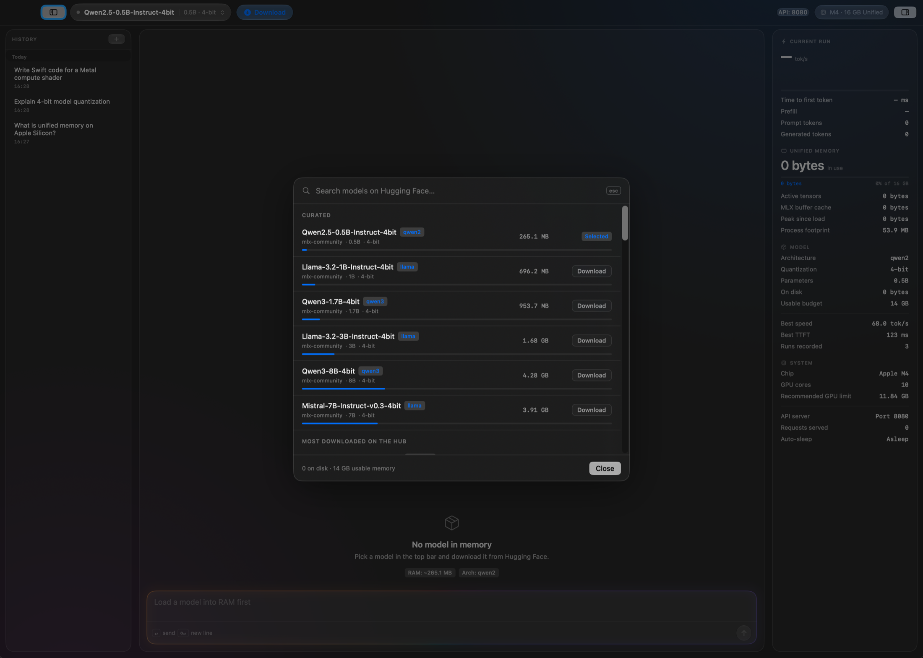Image resolution: width=923 pixels, height=658 pixels.
Task: Download Llama-3.2-3B-Instruct-4bit model
Action: coord(591,340)
